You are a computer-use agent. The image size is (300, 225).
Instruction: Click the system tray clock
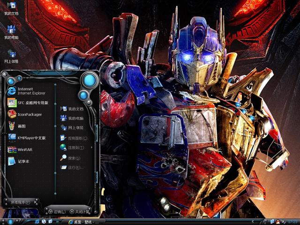tap(292, 221)
